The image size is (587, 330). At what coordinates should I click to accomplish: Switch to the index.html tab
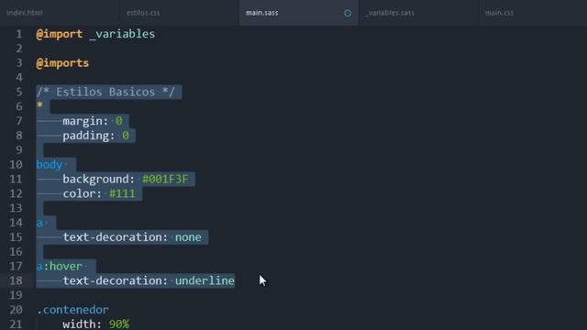[25, 13]
